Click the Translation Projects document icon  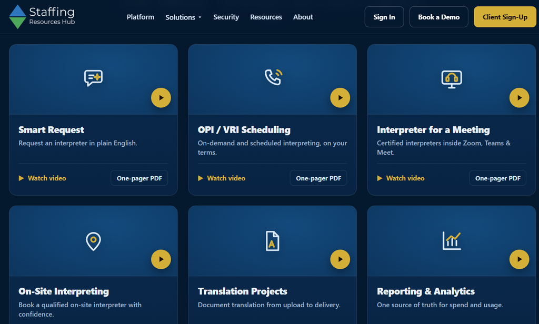pos(272,241)
